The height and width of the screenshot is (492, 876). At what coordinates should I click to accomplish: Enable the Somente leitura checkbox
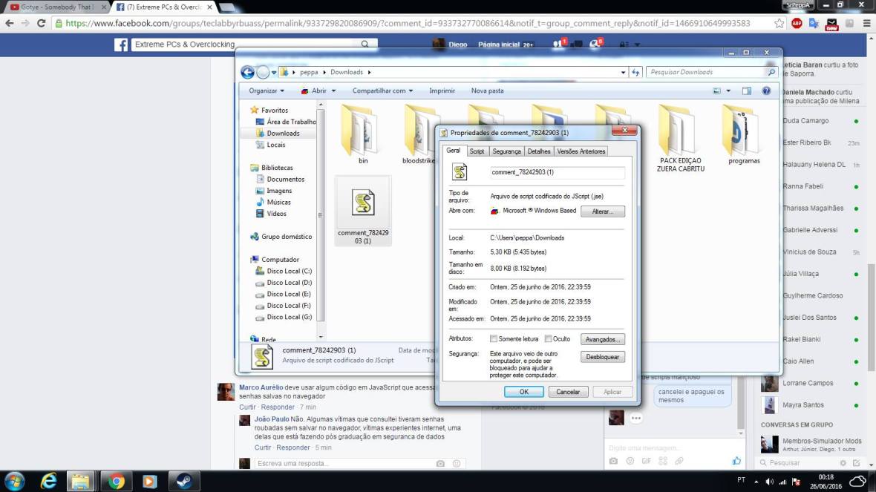tap(494, 339)
